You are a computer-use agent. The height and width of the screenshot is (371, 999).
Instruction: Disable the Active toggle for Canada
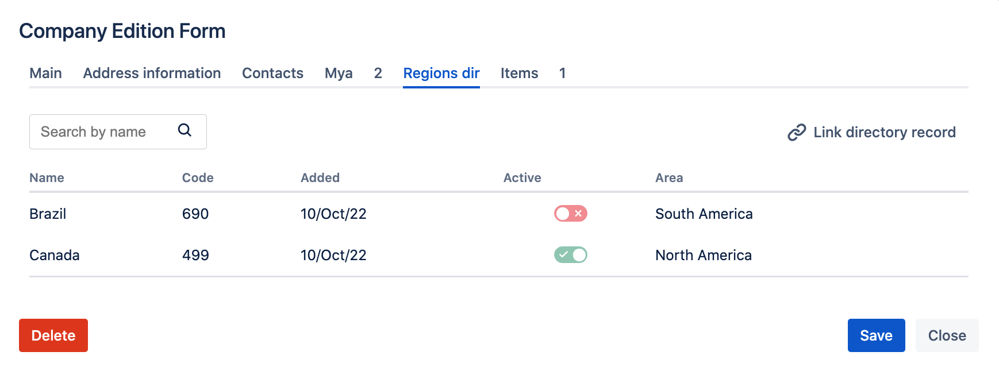pyautogui.click(x=570, y=255)
